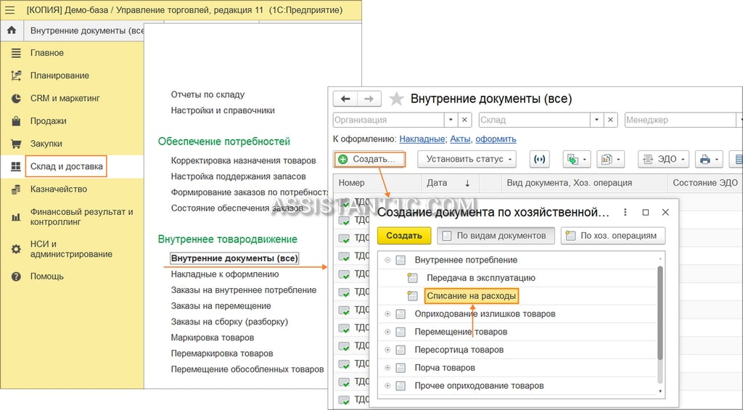This screenshot has width=743, height=410.
Task: Open the Накладные link
Action: pyautogui.click(x=422, y=139)
